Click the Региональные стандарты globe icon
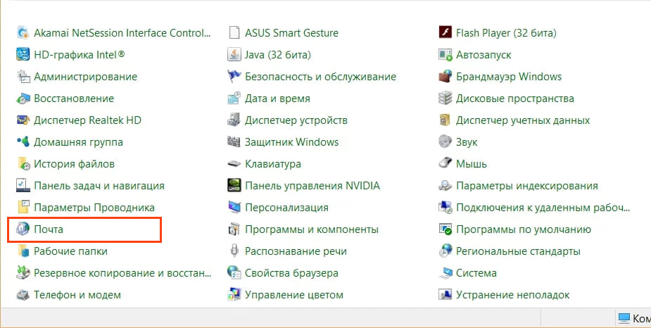 coord(445,251)
